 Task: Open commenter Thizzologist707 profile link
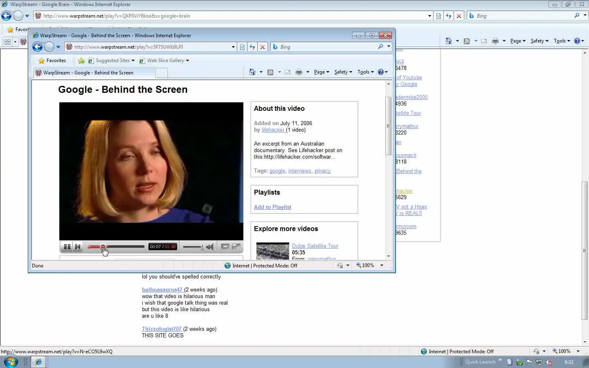162,329
